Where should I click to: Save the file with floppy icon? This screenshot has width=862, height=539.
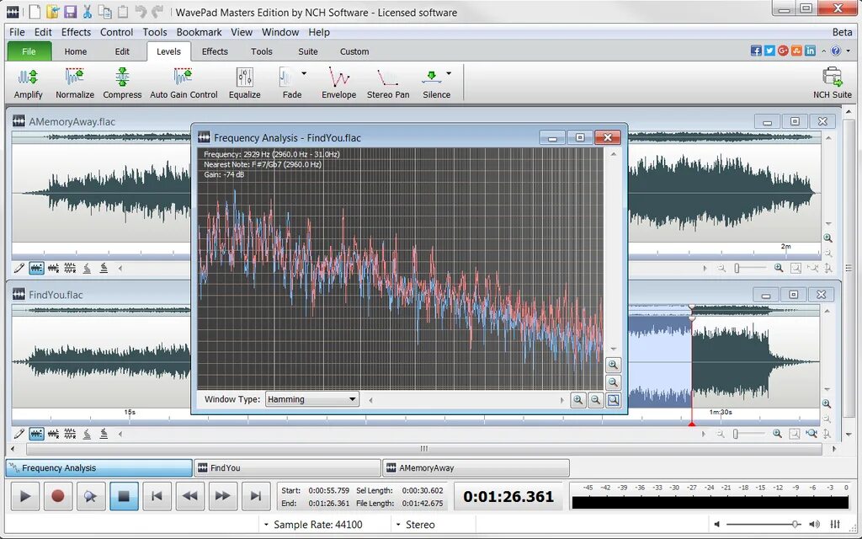70,12
